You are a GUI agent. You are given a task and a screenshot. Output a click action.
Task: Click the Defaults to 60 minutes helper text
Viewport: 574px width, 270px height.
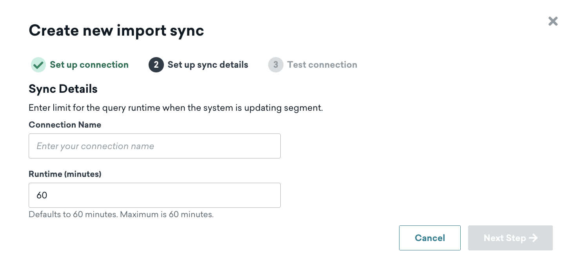click(x=121, y=215)
